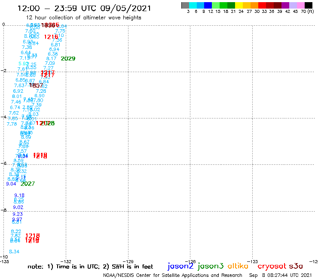Screen dimensions: 318x279
Task: Click 'NOAA/NESDIS Center for Satellite Applications and Research'
Action: tap(173, 275)
